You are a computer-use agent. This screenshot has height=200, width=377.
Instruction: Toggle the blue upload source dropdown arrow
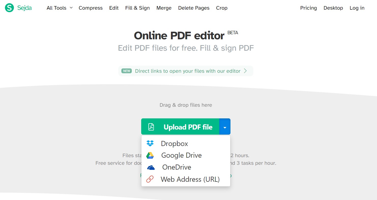point(225,127)
